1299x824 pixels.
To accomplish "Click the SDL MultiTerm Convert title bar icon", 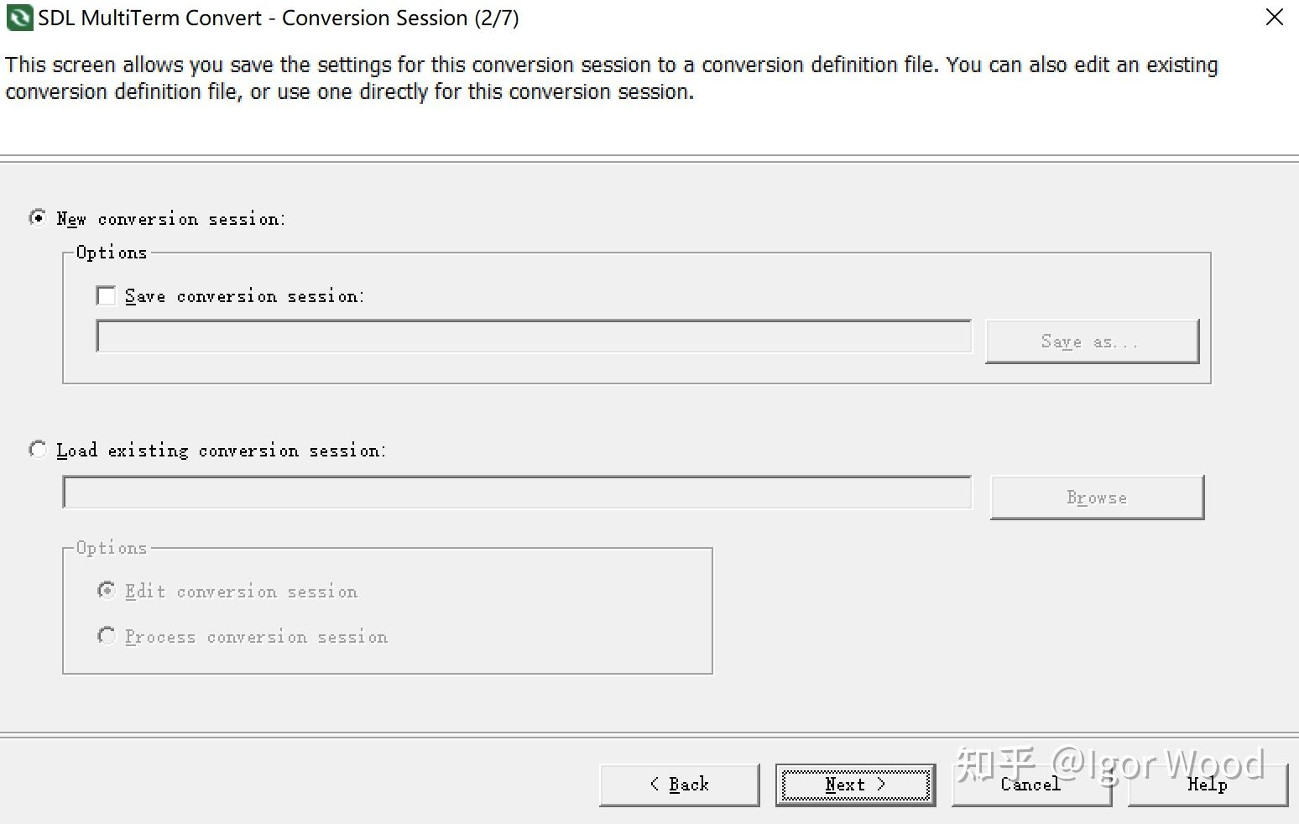I will coord(19,18).
